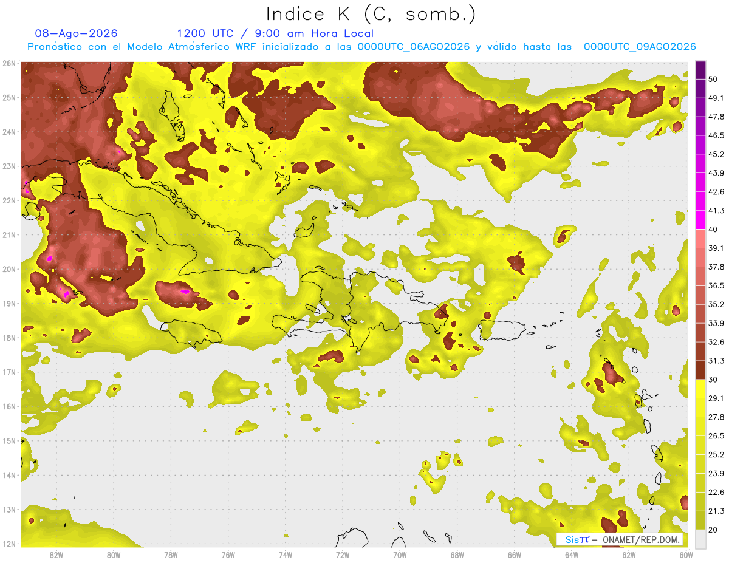Click the "32.6" color scale value
729x563 pixels.
[x=716, y=342]
